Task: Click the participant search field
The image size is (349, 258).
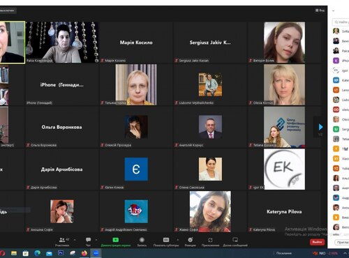Action: point(341,22)
